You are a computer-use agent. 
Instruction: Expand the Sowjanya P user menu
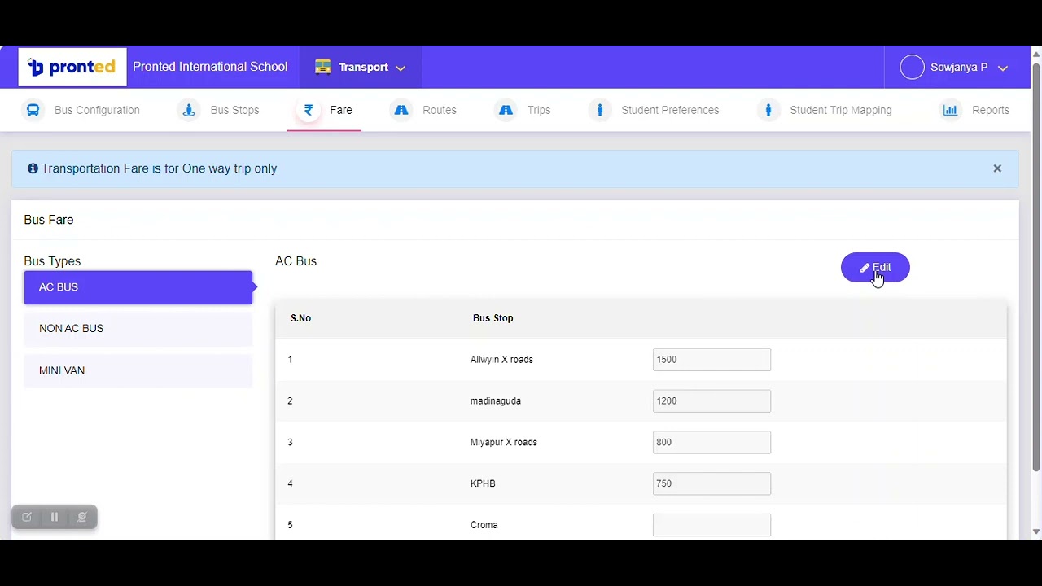(x=955, y=67)
